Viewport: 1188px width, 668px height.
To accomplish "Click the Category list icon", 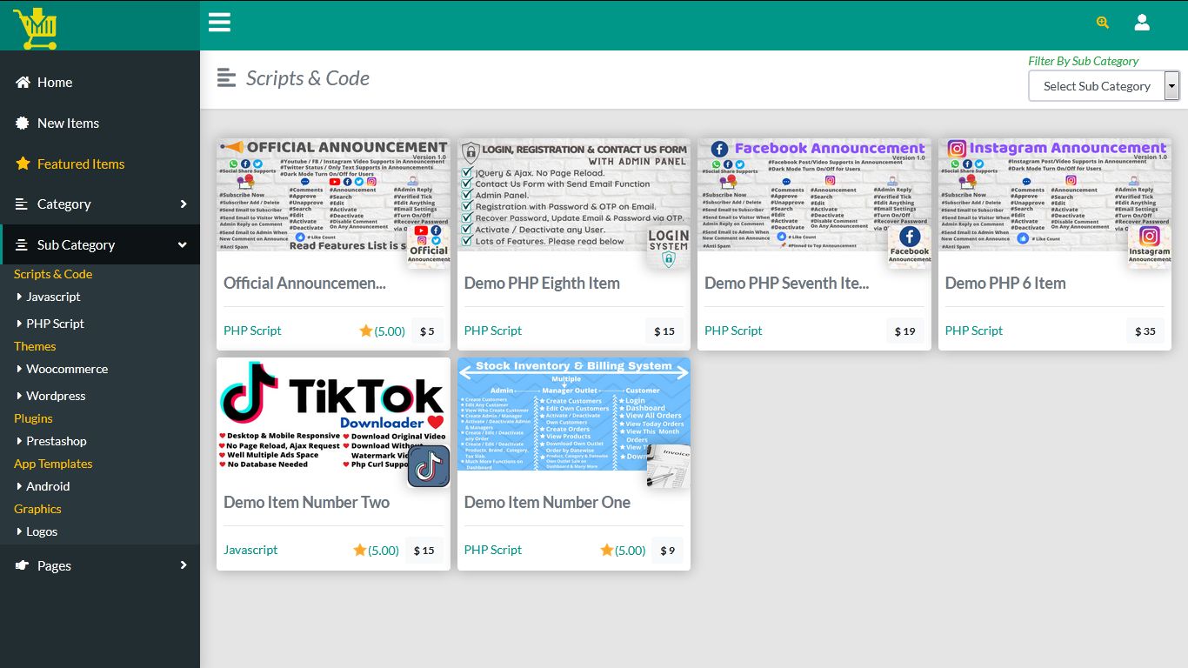I will pos(23,204).
